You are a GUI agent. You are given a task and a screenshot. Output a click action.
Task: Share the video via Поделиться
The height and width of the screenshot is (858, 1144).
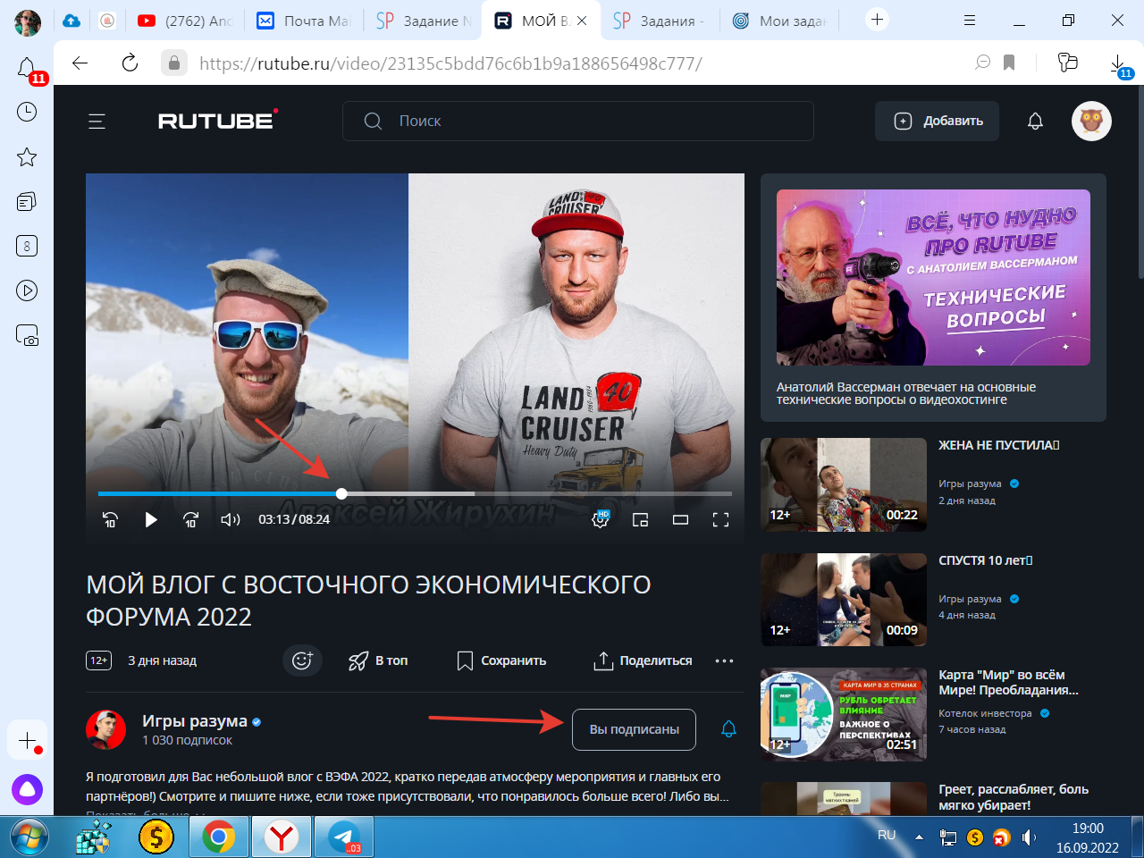[643, 660]
